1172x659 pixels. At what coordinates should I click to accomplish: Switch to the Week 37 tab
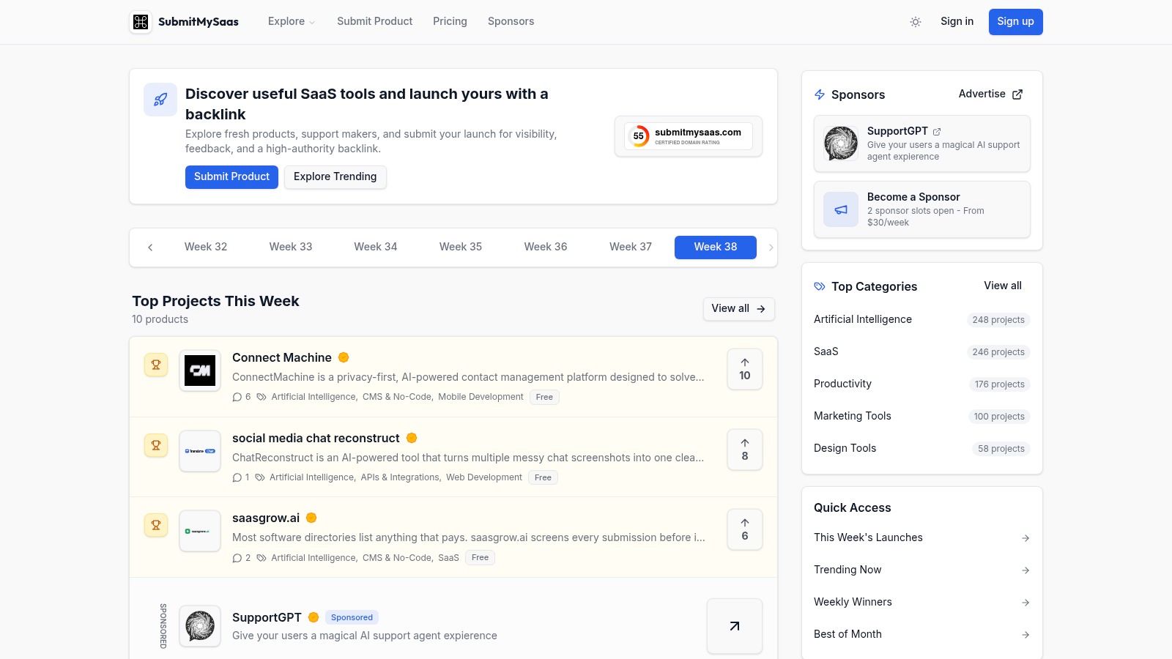pyautogui.click(x=631, y=247)
